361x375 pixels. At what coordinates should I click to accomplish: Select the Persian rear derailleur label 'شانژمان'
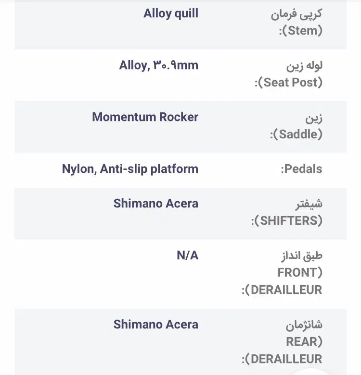304,325
